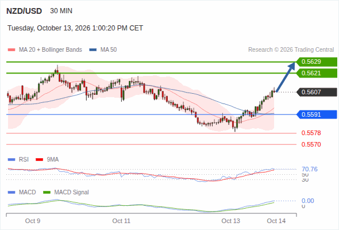
Task: Click the MACD value 0.00
Action: pos(308,201)
